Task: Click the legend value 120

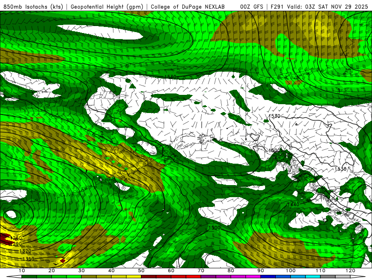Action: pyautogui.click(x=351, y=271)
